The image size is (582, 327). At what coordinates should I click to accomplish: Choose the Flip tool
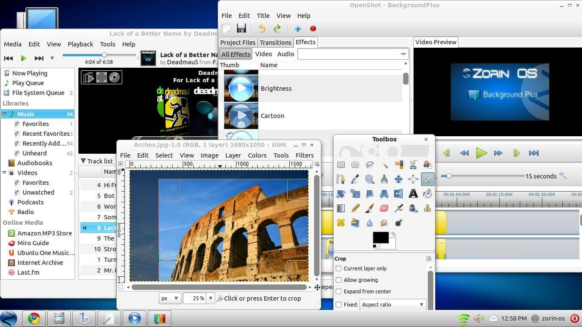coord(398,194)
